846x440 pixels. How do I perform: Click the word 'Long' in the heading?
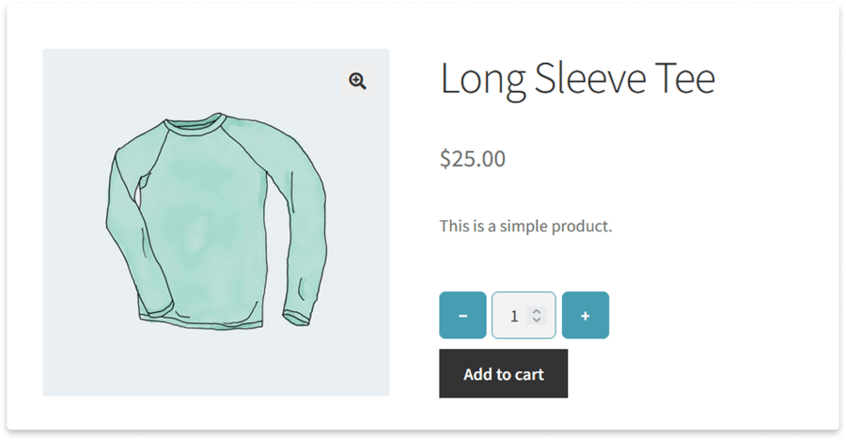[x=483, y=79]
